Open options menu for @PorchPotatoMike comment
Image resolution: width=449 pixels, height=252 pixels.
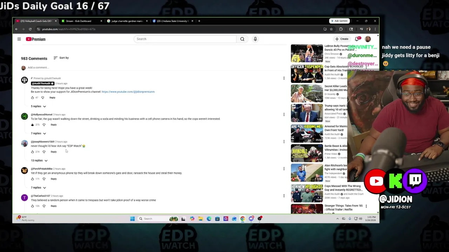click(x=284, y=169)
